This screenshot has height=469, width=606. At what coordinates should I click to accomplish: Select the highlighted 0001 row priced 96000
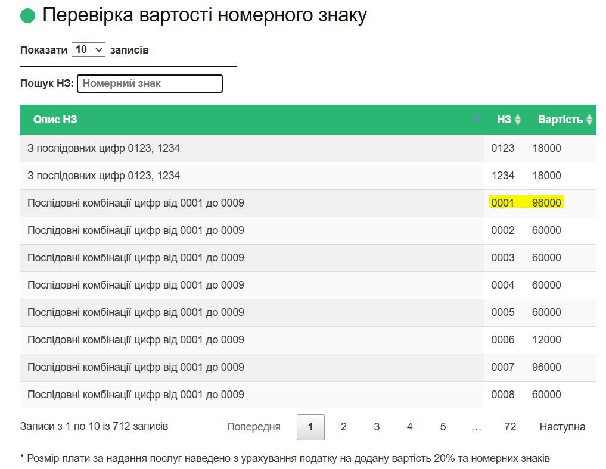click(x=298, y=203)
